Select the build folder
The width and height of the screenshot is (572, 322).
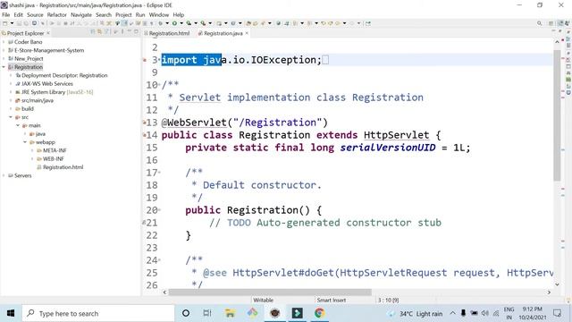(28, 109)
